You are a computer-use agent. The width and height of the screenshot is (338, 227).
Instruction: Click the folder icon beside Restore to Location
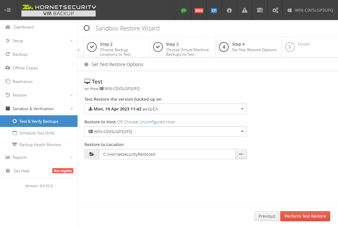pos(91,154)
